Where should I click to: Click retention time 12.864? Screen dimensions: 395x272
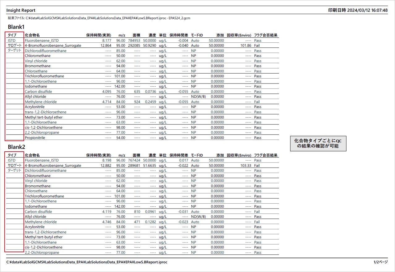pyautogui.click(x=105, y=45)
